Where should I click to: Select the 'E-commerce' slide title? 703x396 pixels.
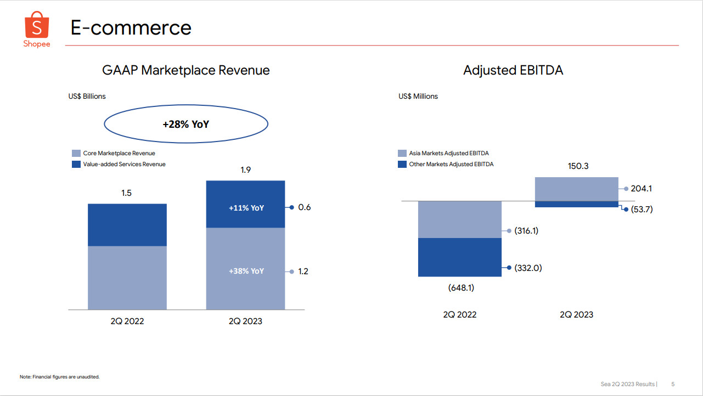[131, 27]
